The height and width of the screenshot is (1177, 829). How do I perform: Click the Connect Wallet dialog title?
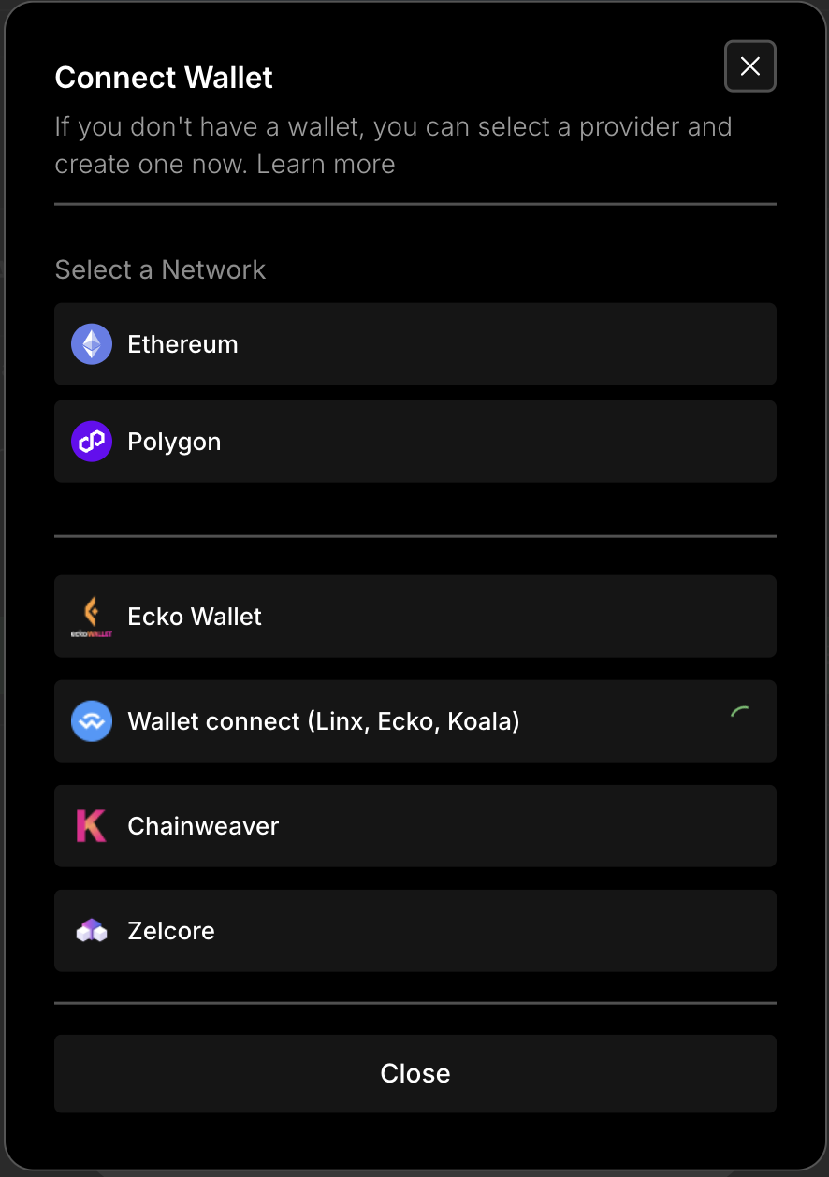click(x=164, y=78)
